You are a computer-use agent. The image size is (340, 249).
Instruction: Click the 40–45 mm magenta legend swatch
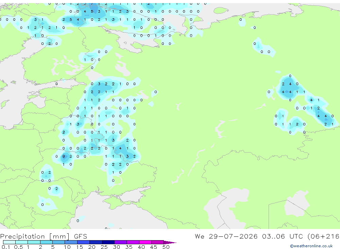coord(145,242)
